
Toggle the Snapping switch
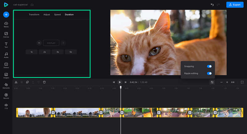click(209, 67)
